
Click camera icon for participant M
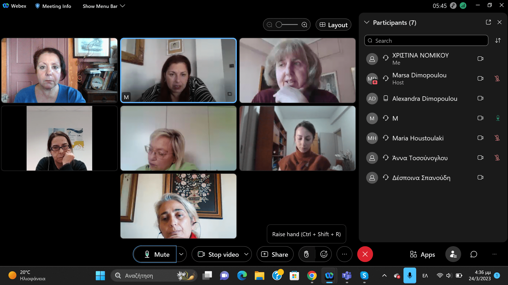(480, 118)
